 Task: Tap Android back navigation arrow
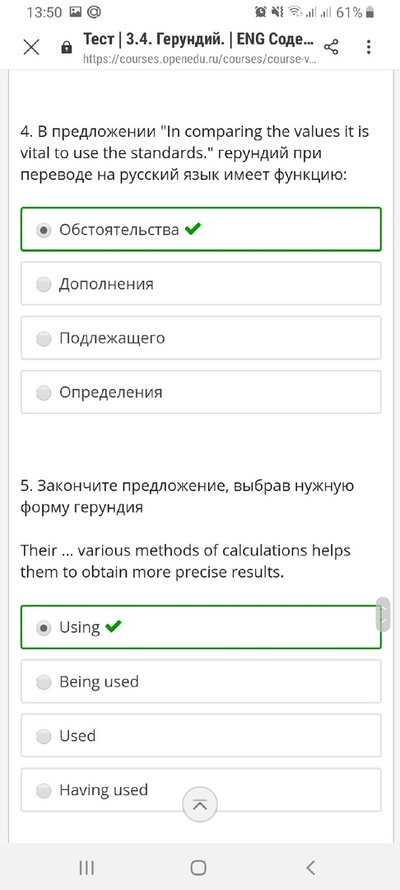310,867
